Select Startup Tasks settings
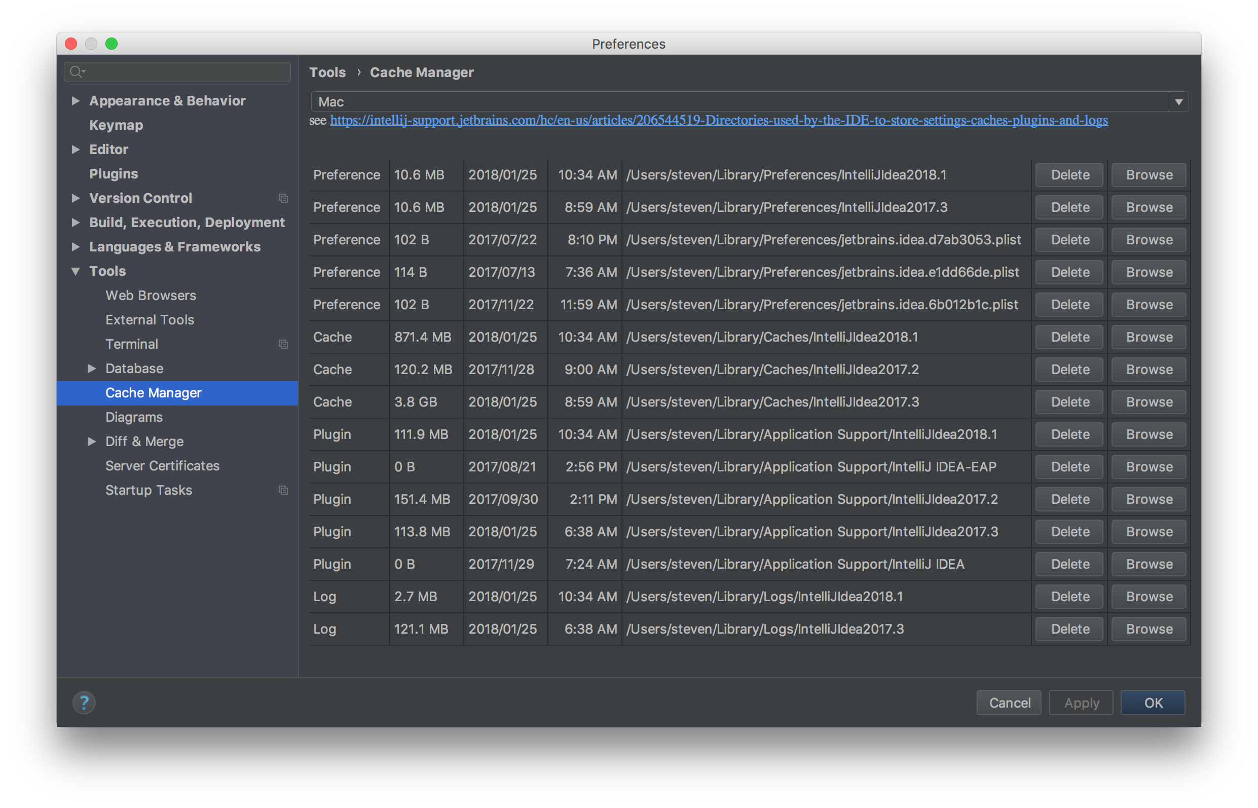Screen dimensions: 1258x808 pos(149,490)
